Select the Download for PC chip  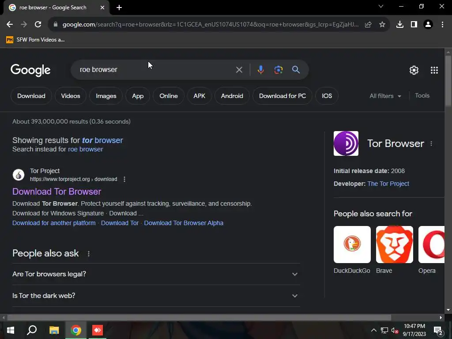tap(282, 96)
